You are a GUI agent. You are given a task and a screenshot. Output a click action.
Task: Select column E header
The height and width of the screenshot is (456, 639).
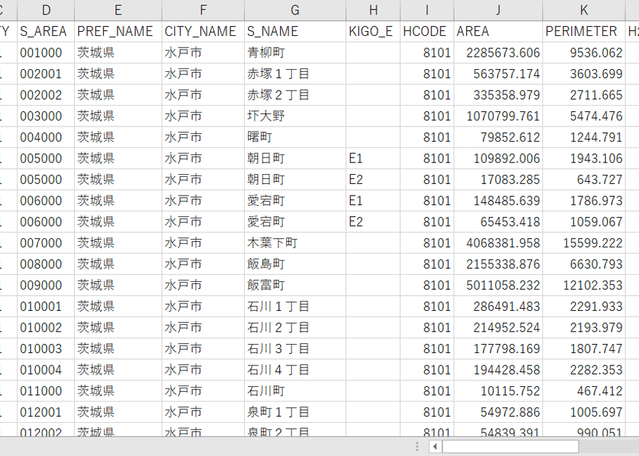pyautogui.click(x=118, y=10)
